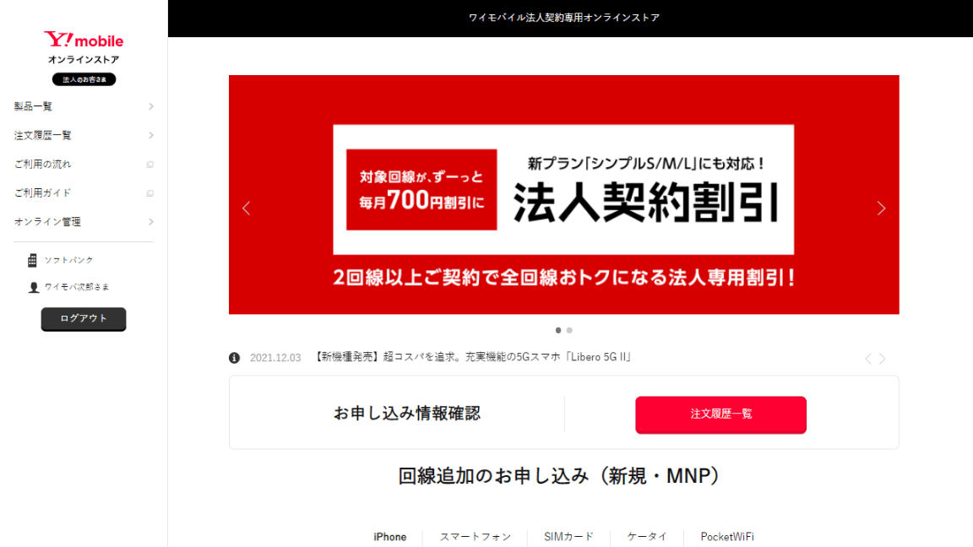
Task: Click the news info circle icon
Action: point(234,358)
